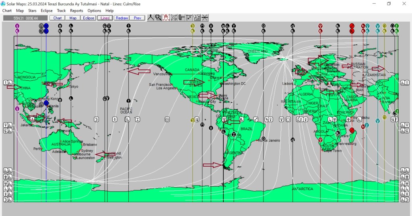412x216 pixels.
Task: Click the coordinates display field
Action: (x=25, y=18)
